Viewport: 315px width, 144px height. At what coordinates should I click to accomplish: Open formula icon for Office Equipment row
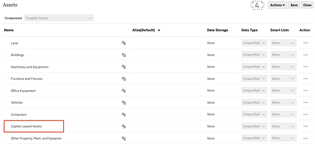click(124, 90)
